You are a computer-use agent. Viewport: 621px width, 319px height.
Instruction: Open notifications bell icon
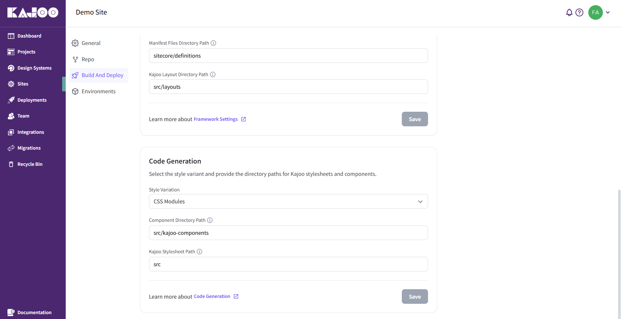coord(569,13)
